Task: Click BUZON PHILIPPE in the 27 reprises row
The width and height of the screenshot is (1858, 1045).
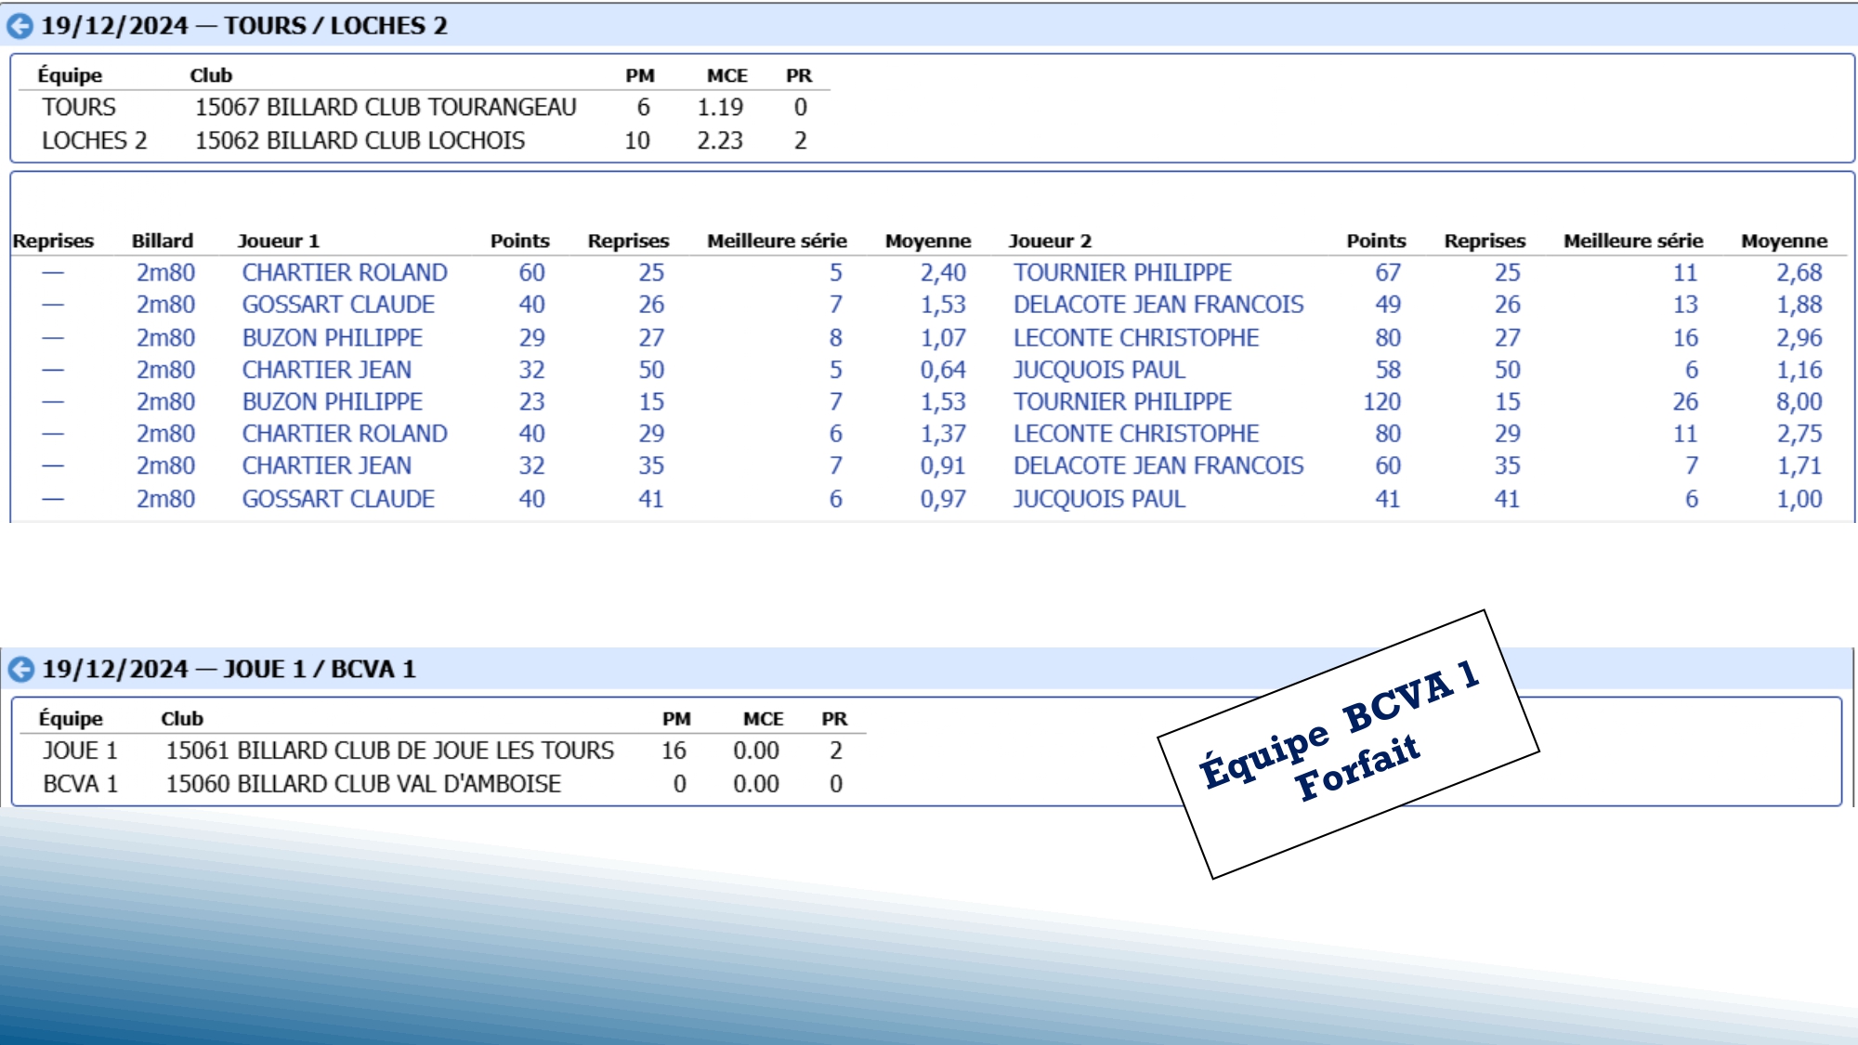Action: click(x=333, y=338)
